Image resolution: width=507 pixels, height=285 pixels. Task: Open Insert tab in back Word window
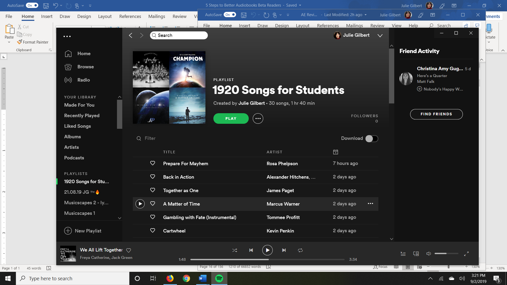point(47,16)
